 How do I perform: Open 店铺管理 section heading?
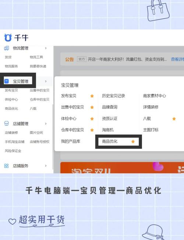[x=21, y=123]
